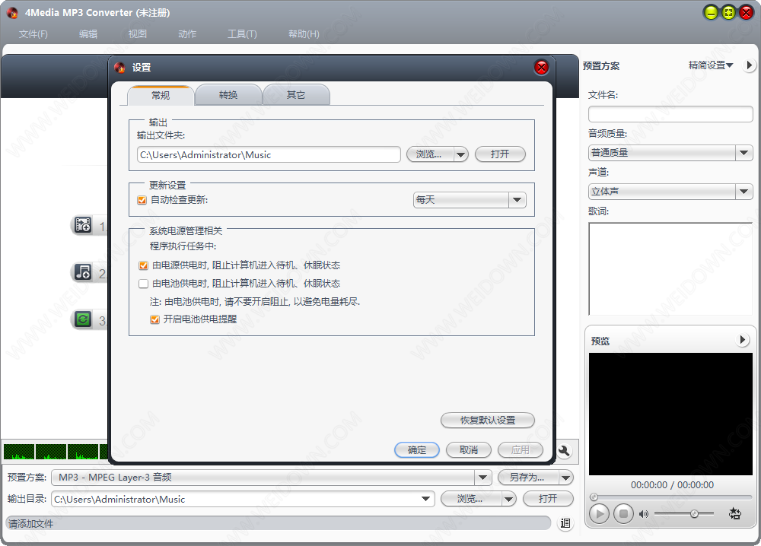Viewport: 761px width, 546px height.
Task: Open the 另存为 dropdown arrow
Action: pyautogui.click(x=565, y=478)
